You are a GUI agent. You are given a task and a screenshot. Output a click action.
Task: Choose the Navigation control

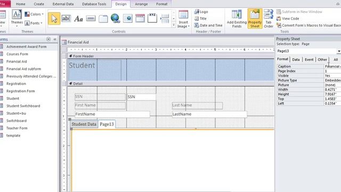pos(140,19)
